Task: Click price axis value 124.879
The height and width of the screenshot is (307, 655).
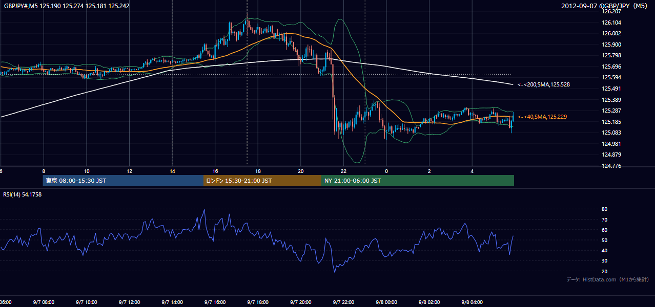Action: pos(612,155)
